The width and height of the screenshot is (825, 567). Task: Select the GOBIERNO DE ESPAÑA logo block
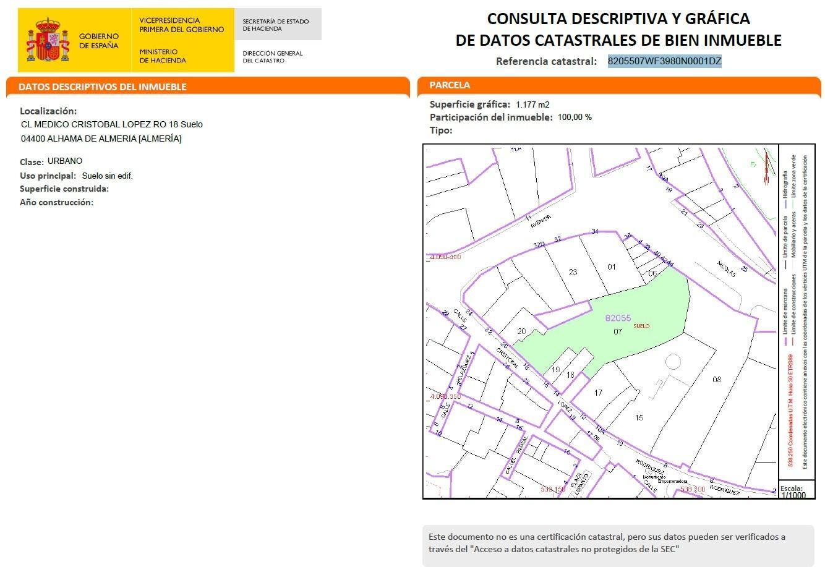coord(74,38)
